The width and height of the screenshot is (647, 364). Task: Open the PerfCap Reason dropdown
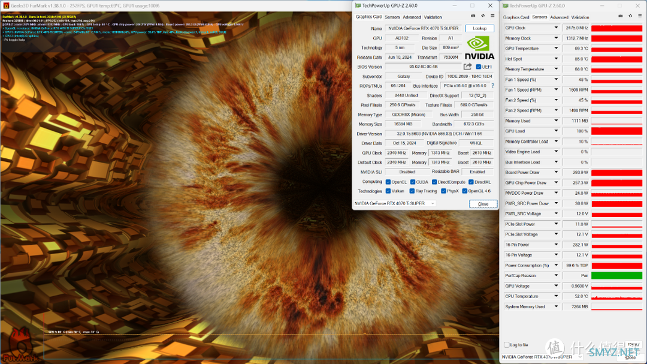click(556, 276)
